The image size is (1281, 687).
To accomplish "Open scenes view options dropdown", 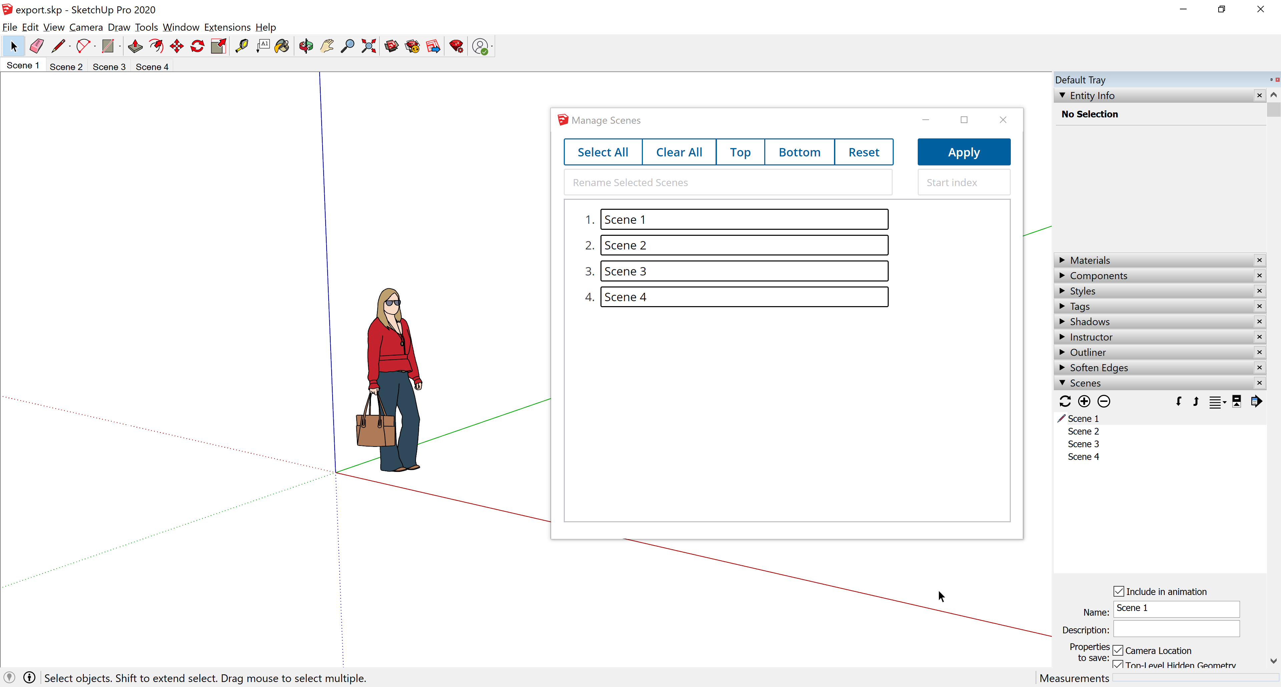I will [x=1217, y=402].
